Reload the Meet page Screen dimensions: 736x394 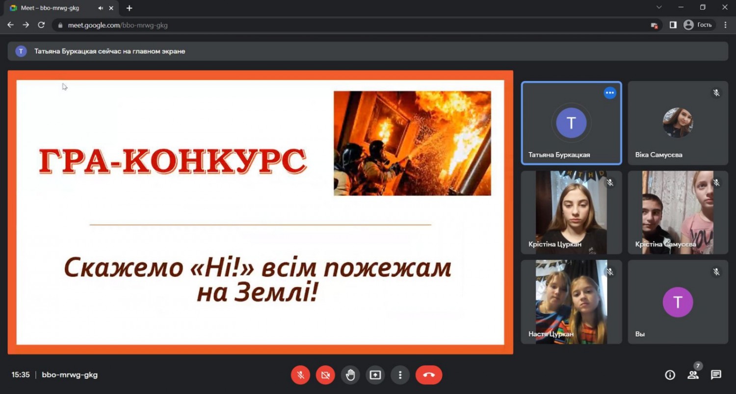[x=41, y=25]
